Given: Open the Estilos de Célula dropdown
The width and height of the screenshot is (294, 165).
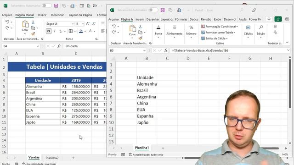Looking at the screenshot, I should pos(215,38).
